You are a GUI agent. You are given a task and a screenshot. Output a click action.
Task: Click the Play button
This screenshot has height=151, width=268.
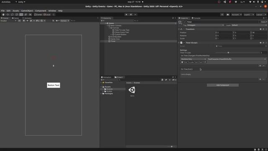point(126,15)
